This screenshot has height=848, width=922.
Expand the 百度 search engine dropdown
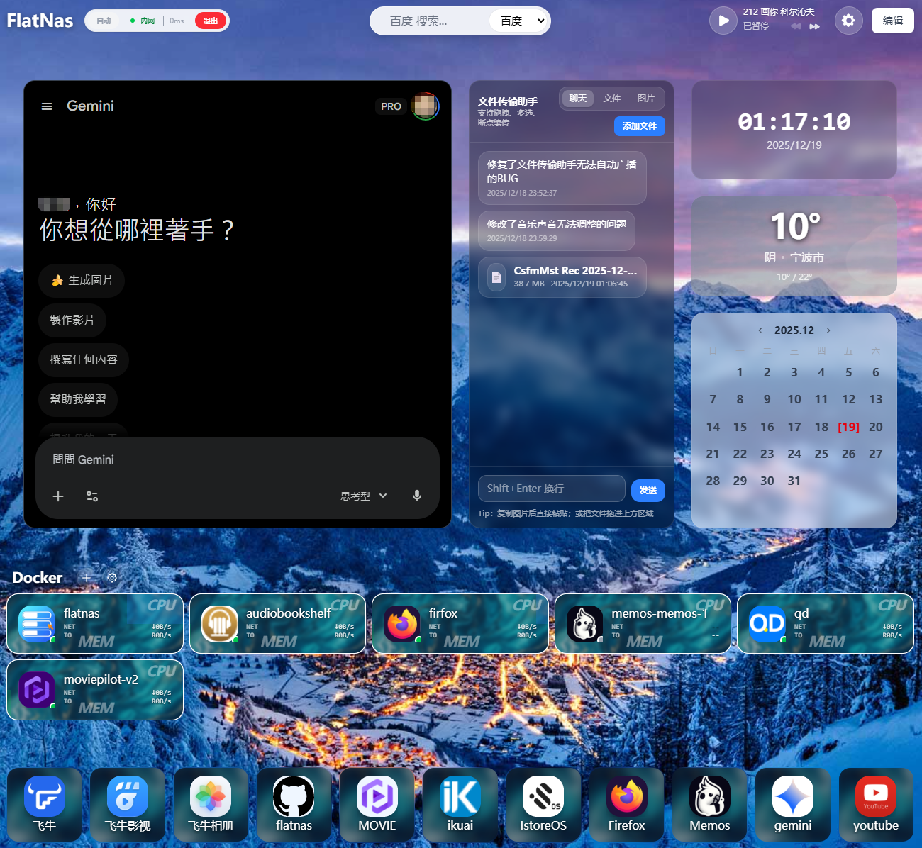click(x=521, y=21)
